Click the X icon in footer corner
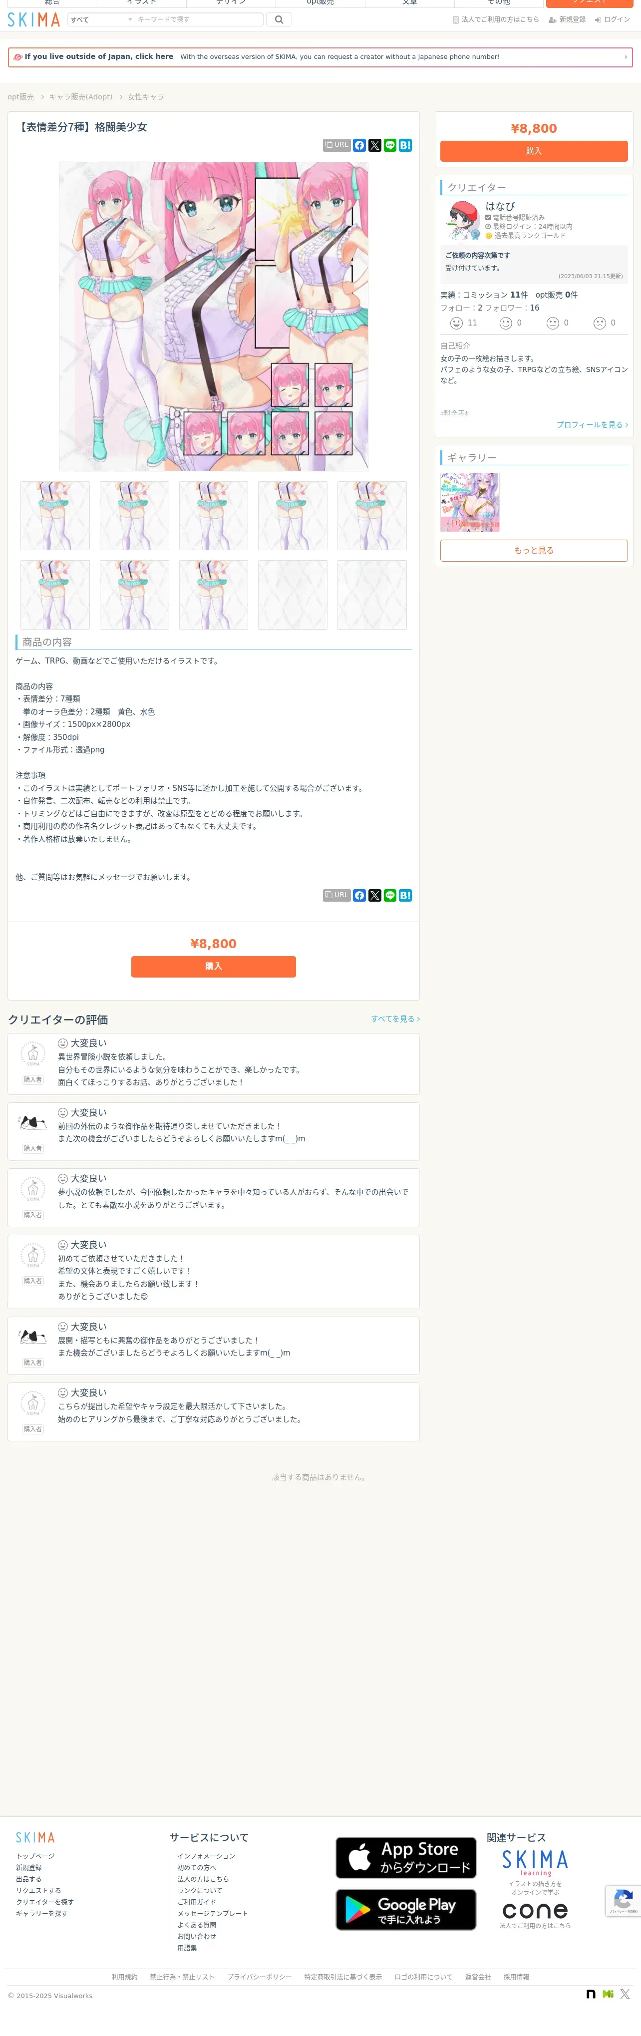 click(625, 1994)
